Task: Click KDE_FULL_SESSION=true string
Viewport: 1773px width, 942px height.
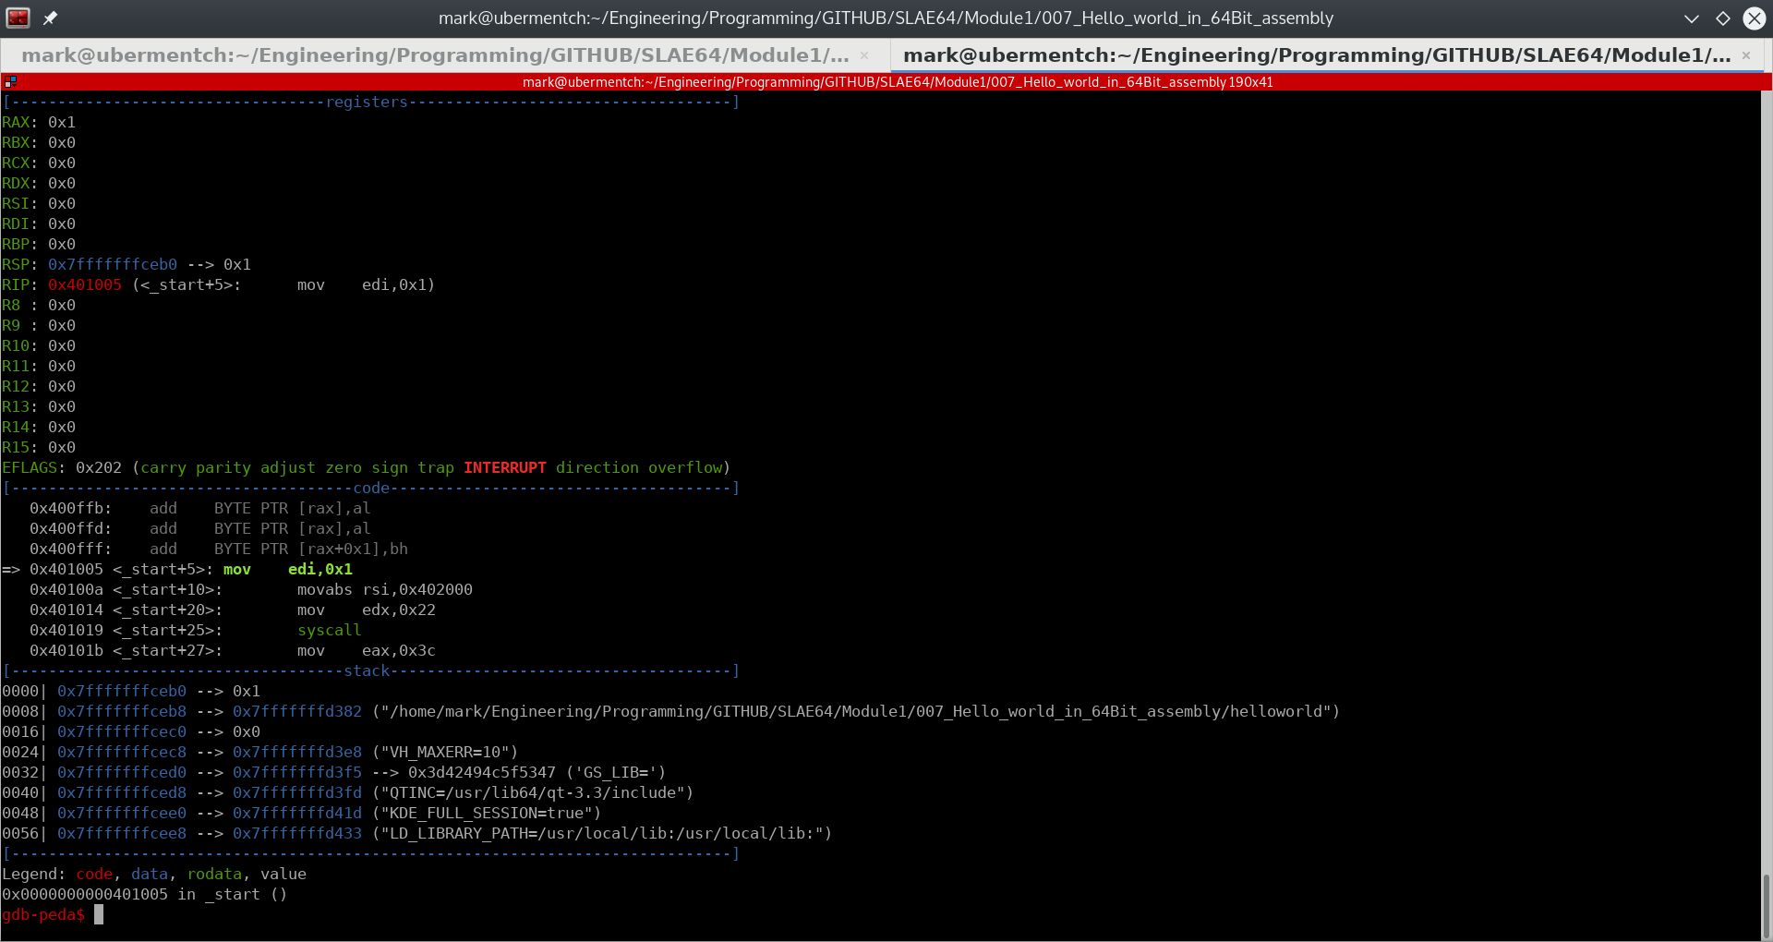Action: tap(486, 813)
